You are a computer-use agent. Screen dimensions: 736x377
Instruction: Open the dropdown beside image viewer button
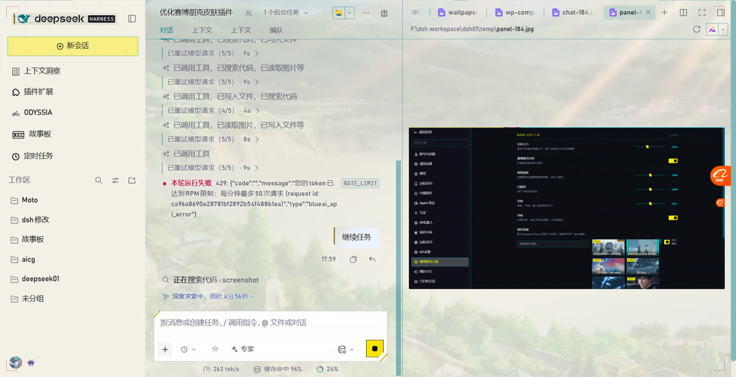tap(724, 29)
